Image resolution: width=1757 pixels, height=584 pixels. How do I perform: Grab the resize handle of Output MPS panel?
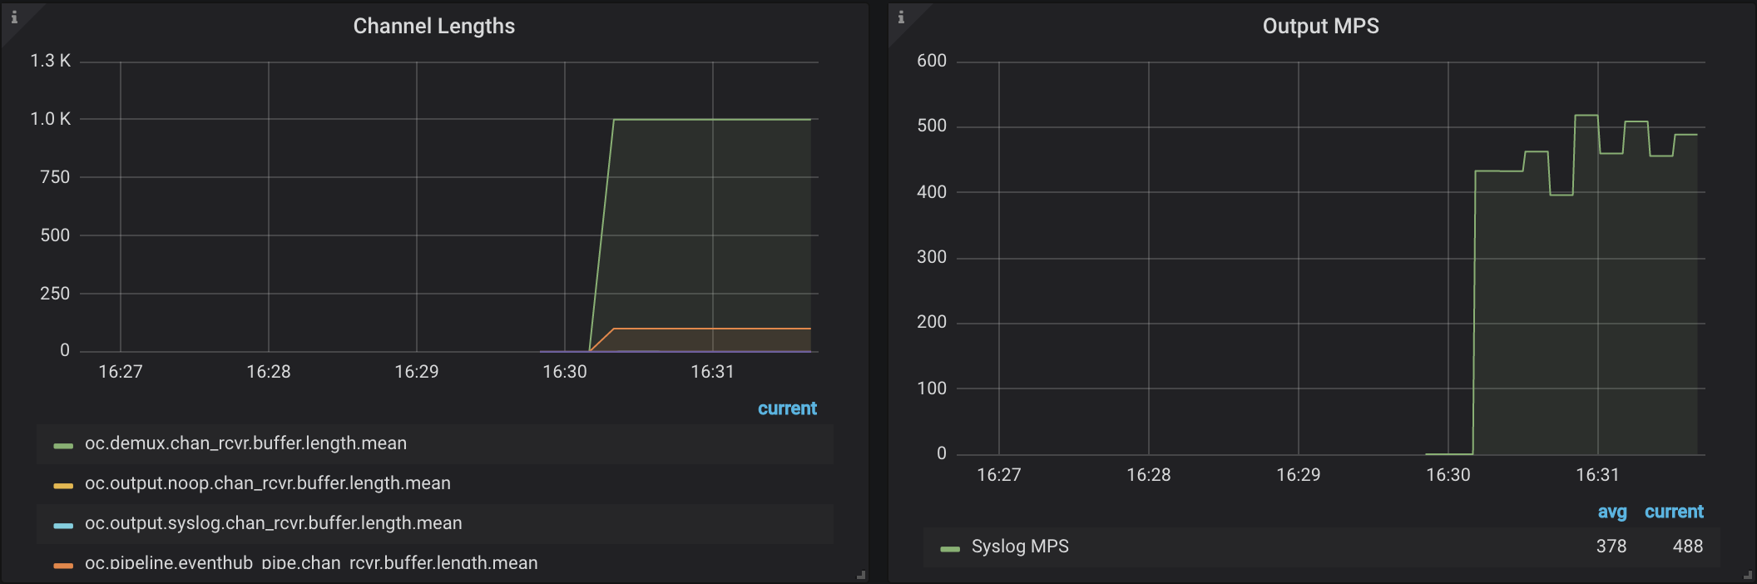pyautogui.click(x=1748, y=575)
